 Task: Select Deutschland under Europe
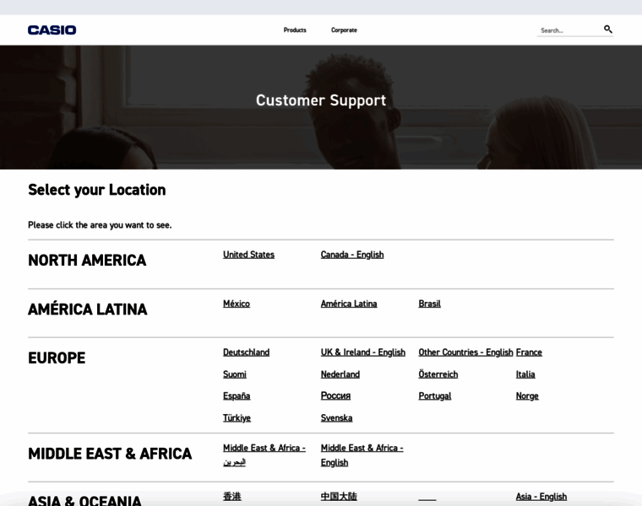[246, 353]
